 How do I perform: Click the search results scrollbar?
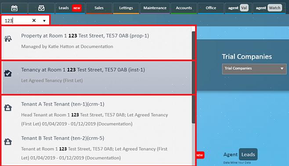click(x=193, y=77)
